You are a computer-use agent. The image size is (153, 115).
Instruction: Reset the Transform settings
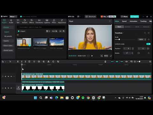[x=145, y=33]
